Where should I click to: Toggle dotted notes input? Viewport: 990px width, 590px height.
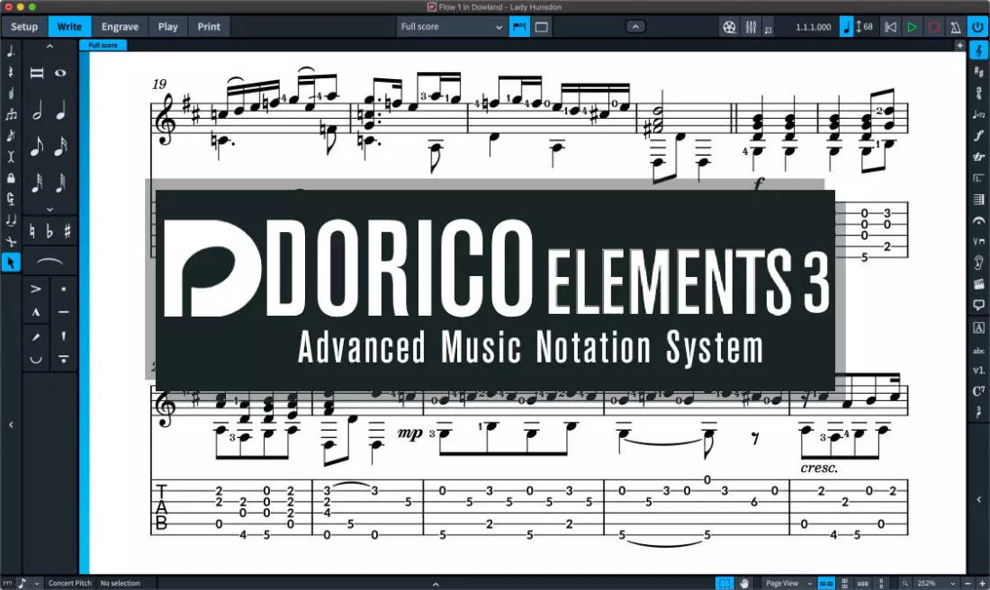coord(11,51)
